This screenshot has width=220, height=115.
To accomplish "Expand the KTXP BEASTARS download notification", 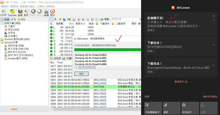I will pos(214,45).
